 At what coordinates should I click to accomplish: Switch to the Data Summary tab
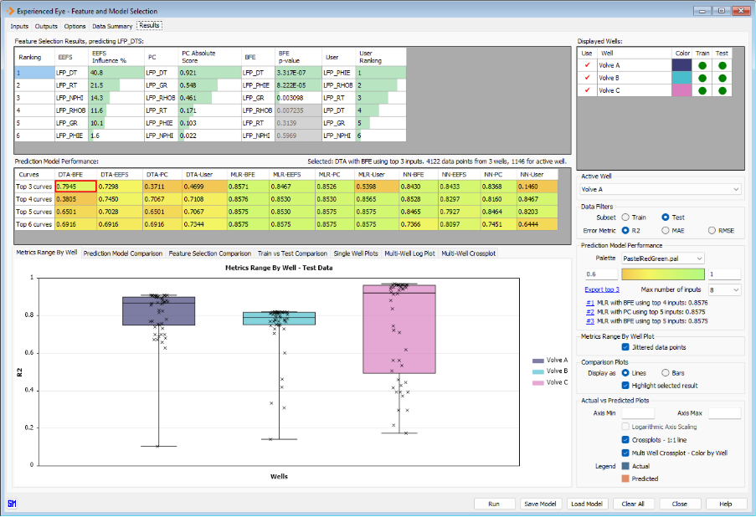pyautogui.click(x=112, y=26)
